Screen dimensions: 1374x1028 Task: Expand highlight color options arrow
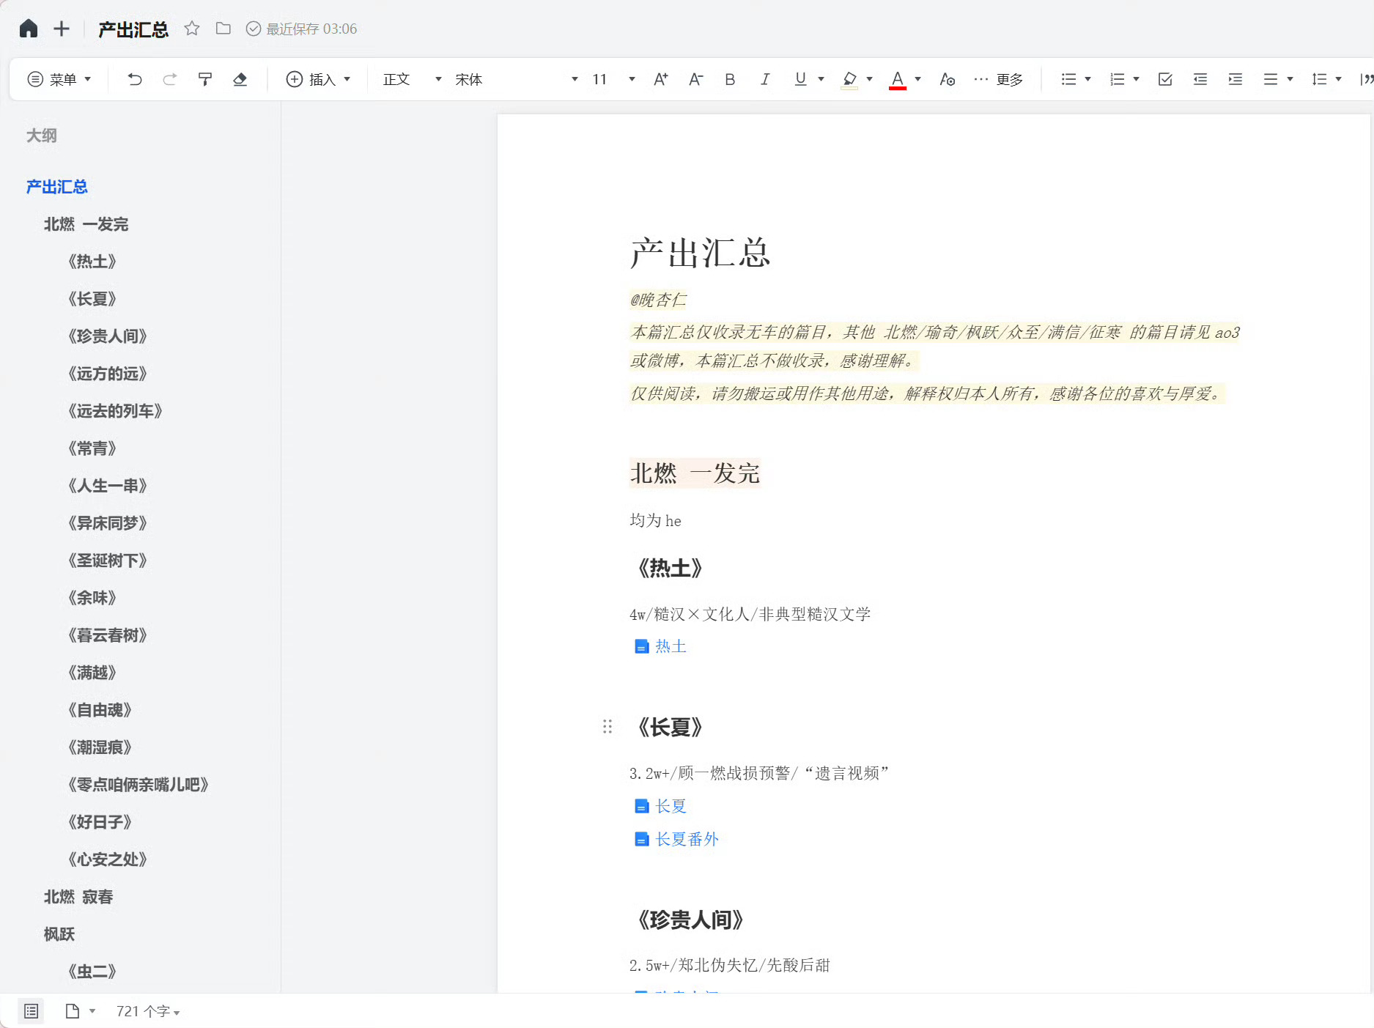pyautogui.click(x=869, y=79)
